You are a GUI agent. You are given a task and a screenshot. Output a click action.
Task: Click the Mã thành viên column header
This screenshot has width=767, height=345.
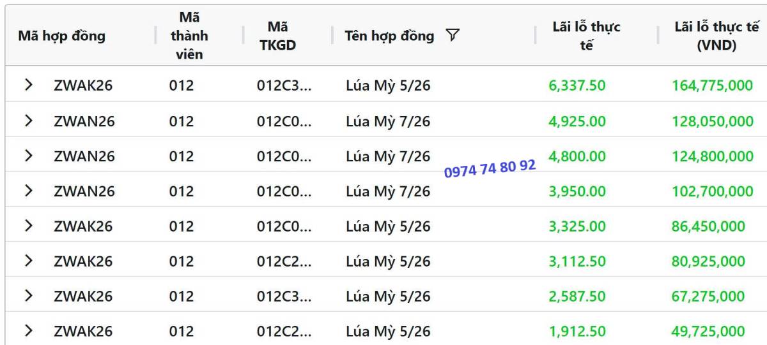(x=189, y=36)
